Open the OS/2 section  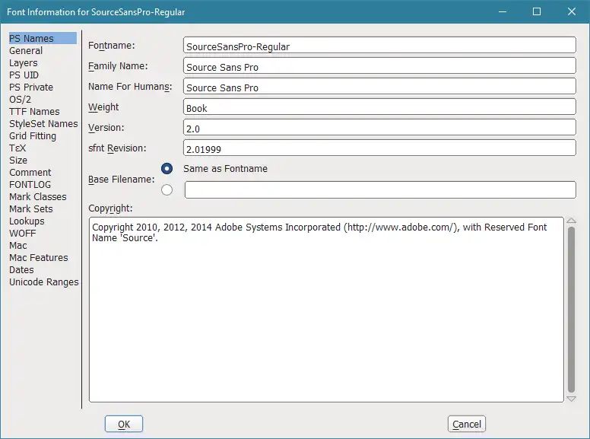pos(20,100)
